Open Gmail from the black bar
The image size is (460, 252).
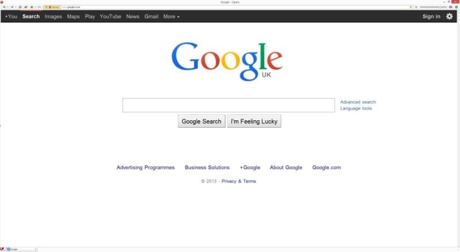(x=151, y=17)
